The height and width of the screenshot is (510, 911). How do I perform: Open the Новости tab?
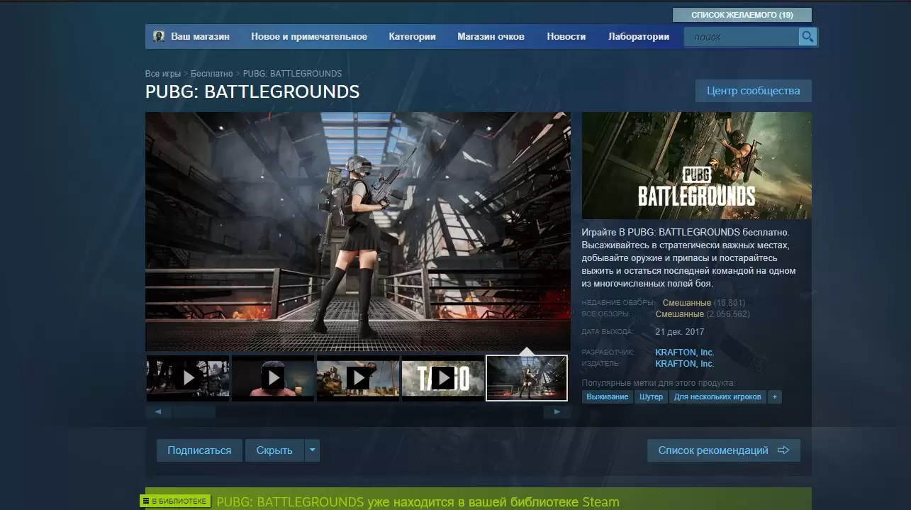point(566,36)
